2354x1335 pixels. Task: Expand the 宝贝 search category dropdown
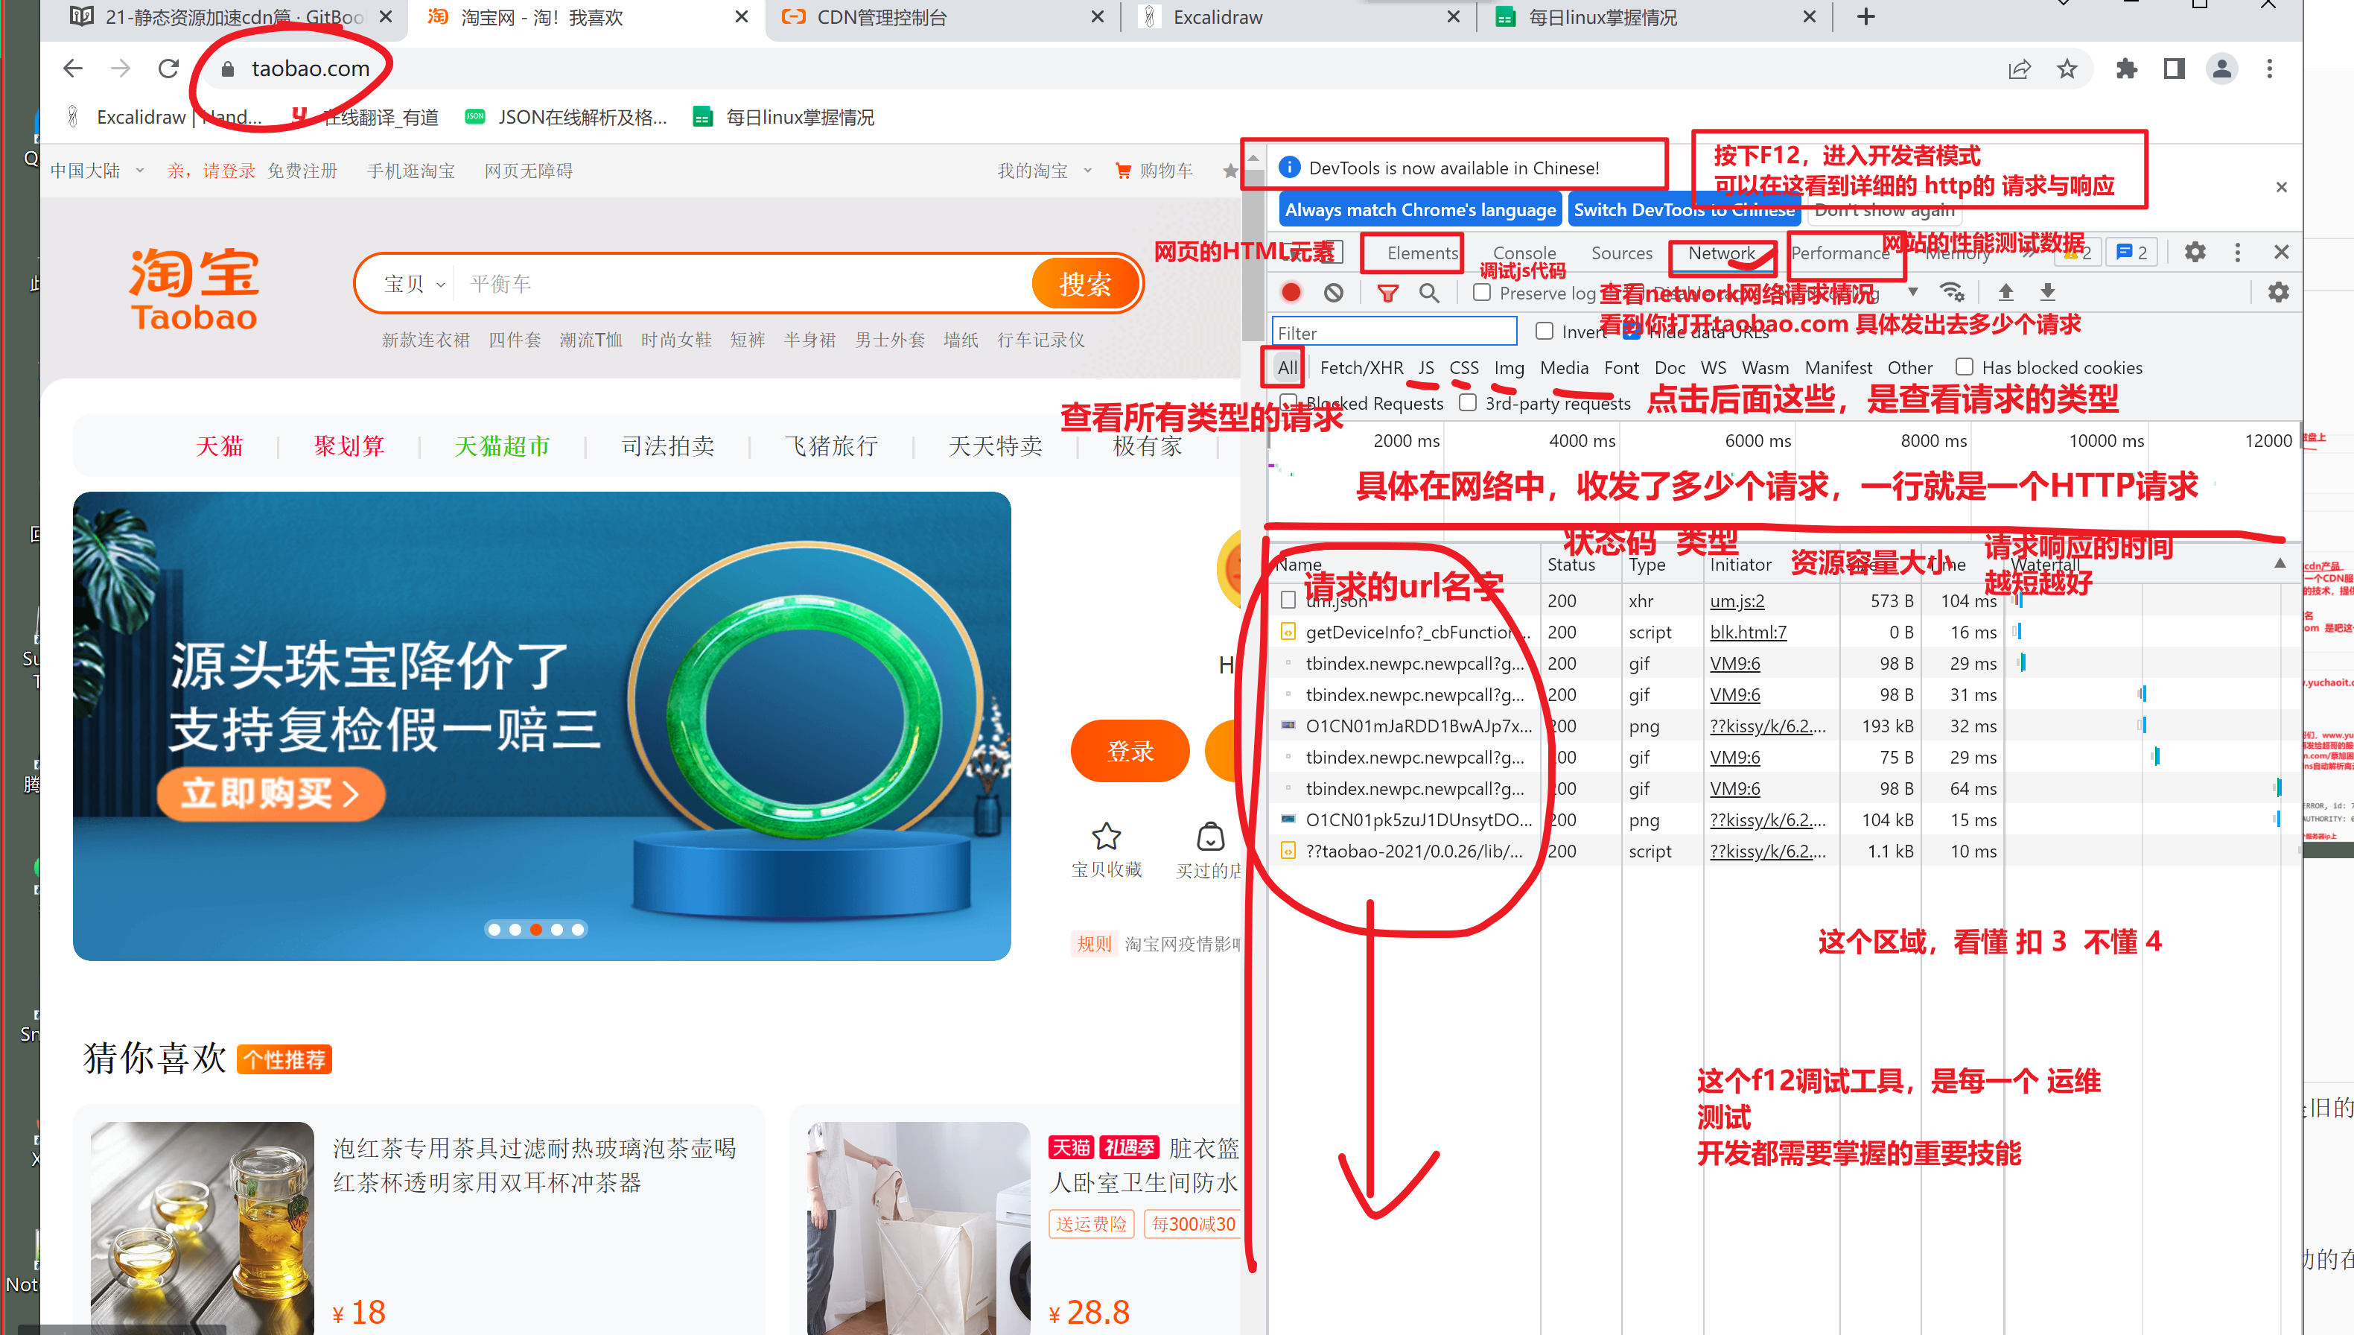pos(414,283)
